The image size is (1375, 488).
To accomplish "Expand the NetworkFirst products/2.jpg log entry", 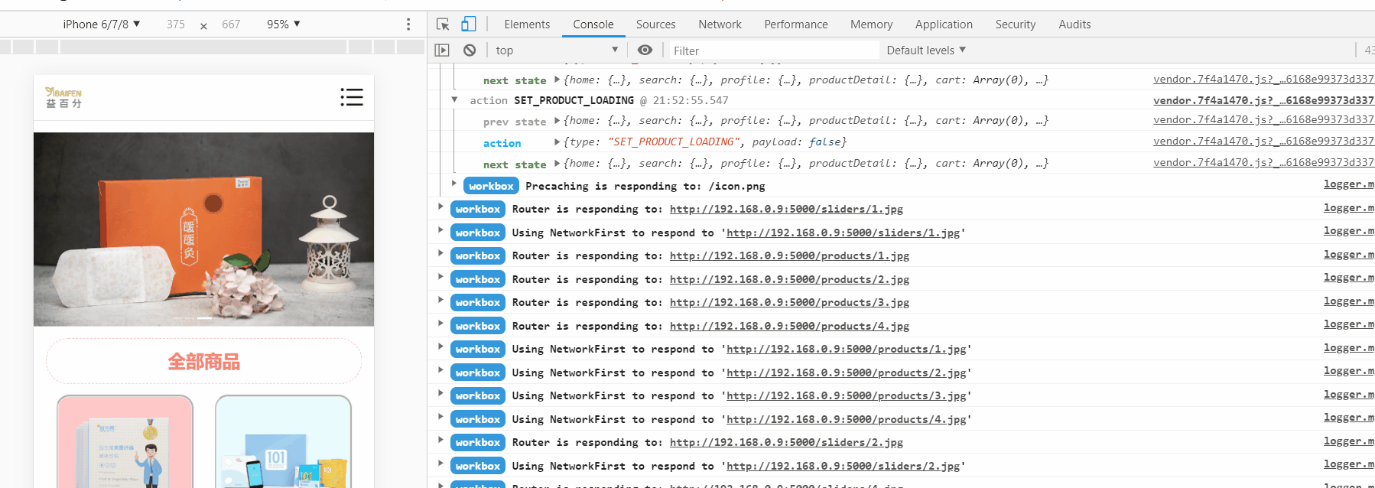I will (x=440, y=369).
